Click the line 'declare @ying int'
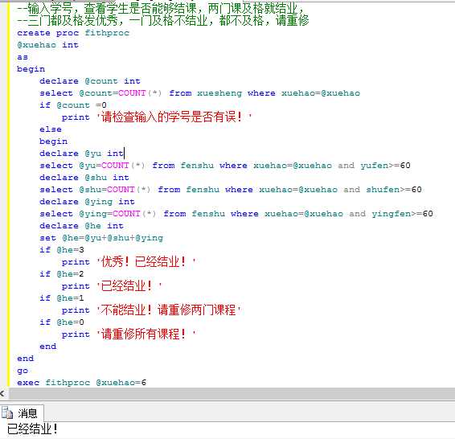 tap(87, 202)
